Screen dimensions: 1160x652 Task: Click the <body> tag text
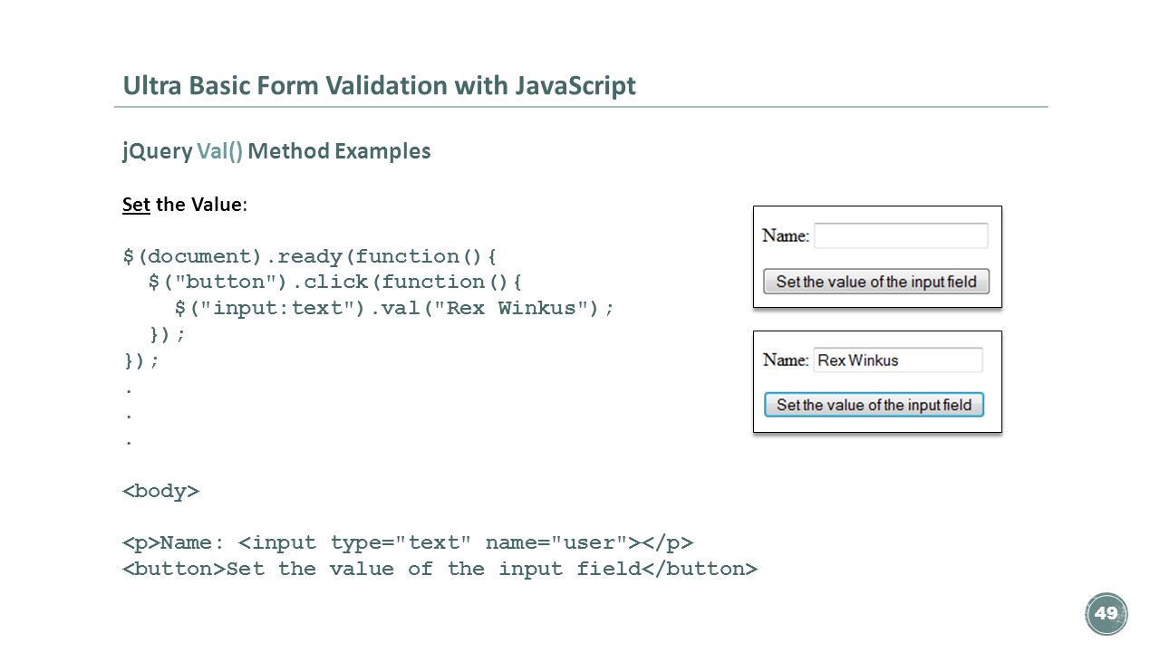point(161,492)
